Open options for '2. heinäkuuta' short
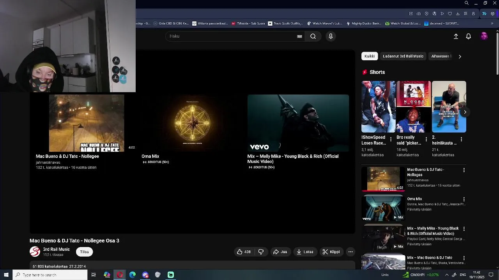Viewport: 499px width, 280px height. 461,139
